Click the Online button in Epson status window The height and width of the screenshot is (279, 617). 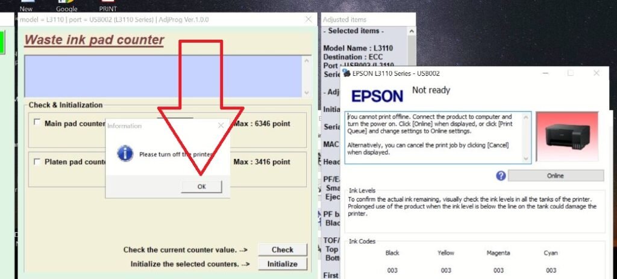(556, 176)
